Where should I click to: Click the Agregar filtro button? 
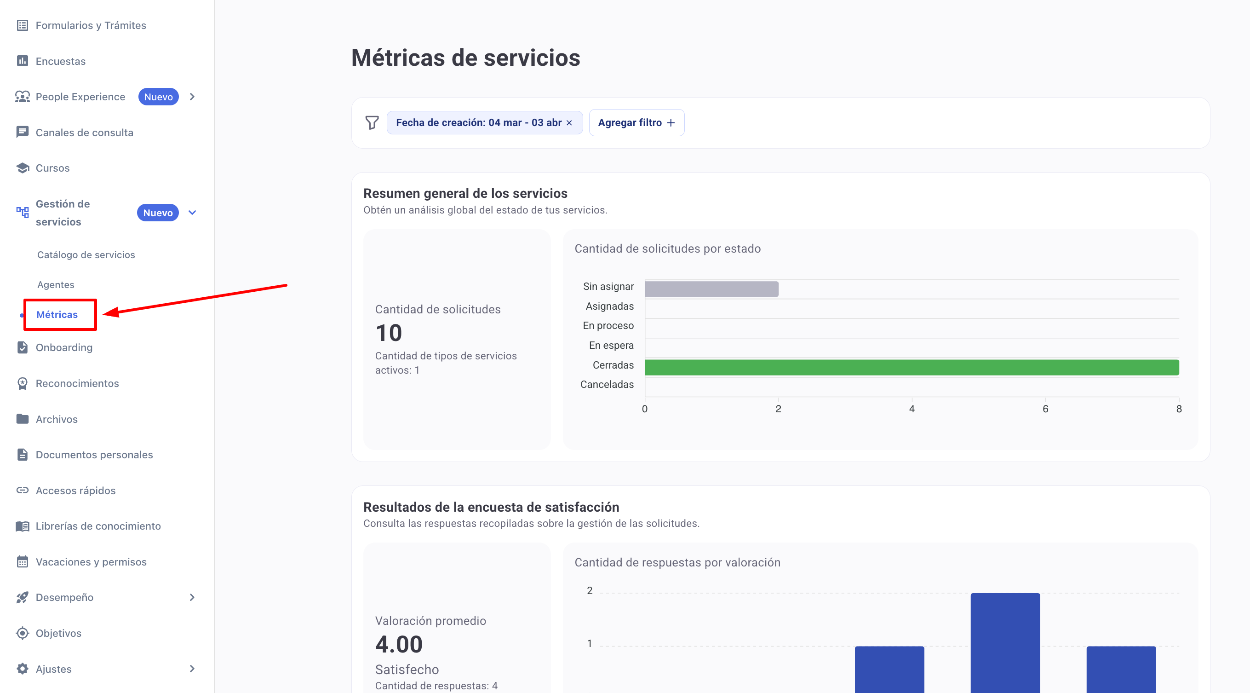click(636, 122)
